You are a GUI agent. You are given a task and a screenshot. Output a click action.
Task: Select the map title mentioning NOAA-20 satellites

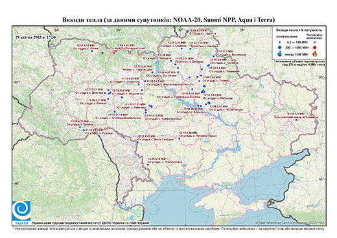[168, 20]
